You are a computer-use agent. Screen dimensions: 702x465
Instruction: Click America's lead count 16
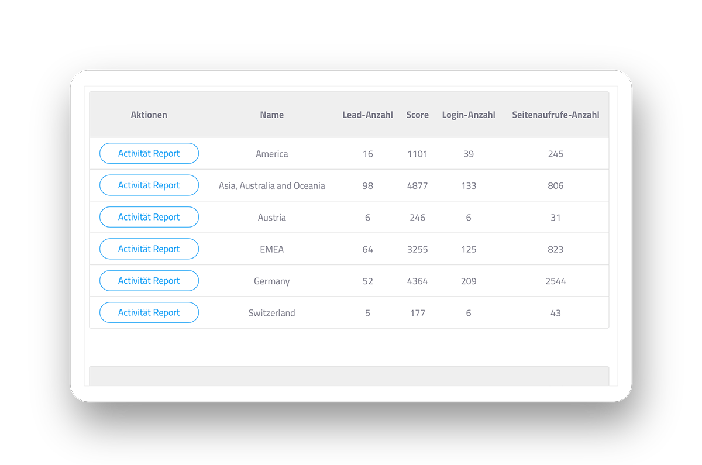pos(367,154)
